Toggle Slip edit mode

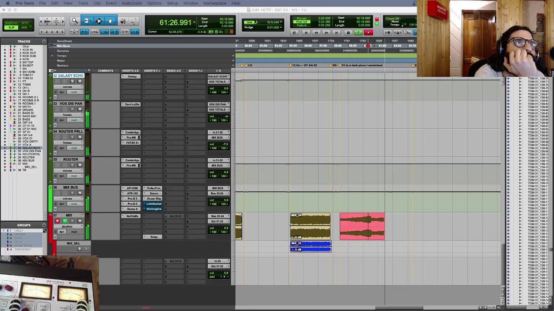[x=11, y=27]
